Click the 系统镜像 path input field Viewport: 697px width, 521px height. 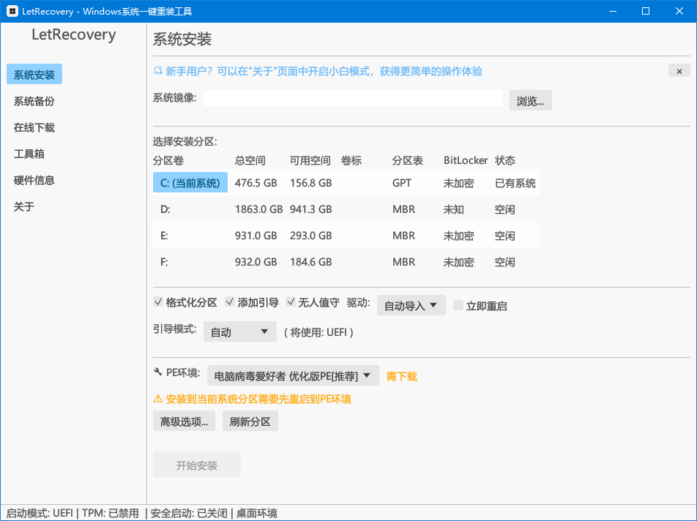pyautogui.click(x=352, y=98)
